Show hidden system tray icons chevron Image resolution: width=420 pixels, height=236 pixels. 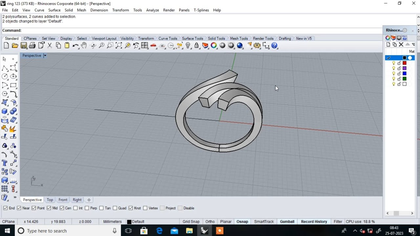pyautogui.click(x=355, y=231)
